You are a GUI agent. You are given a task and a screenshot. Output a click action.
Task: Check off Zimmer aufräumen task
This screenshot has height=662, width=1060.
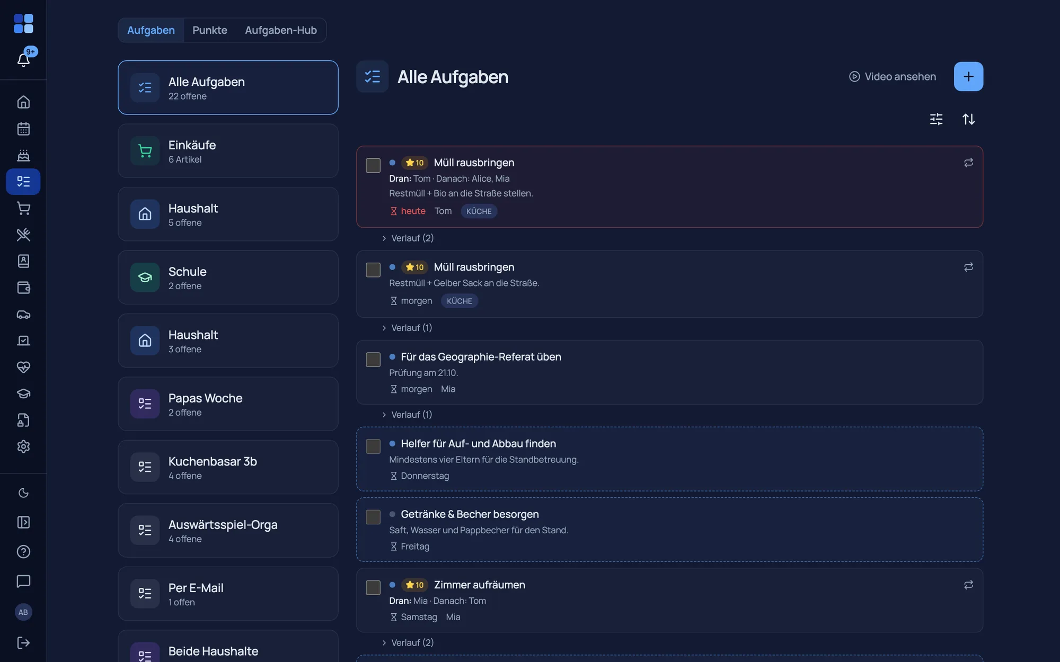coord(373,587)
